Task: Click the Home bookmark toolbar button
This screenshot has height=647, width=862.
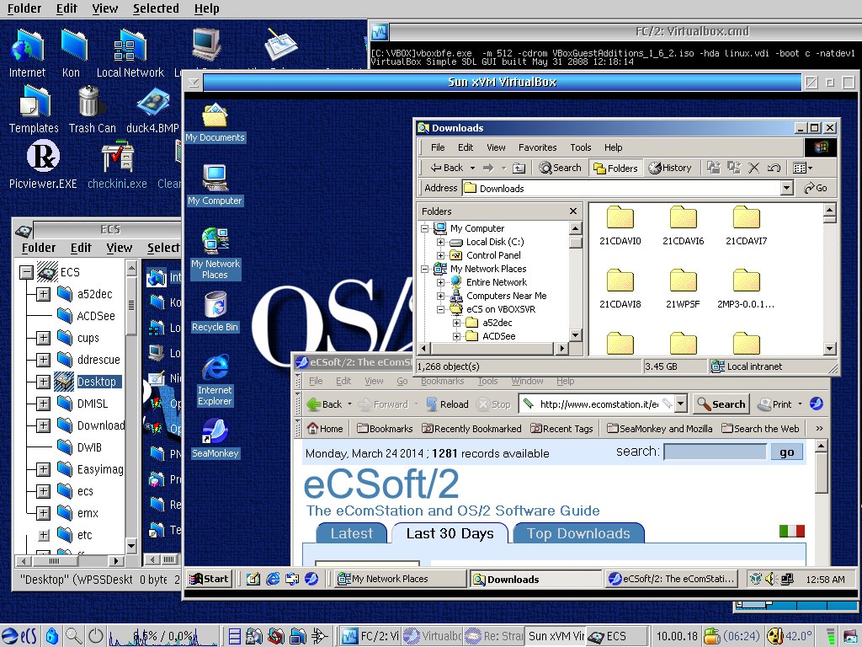Action: [325, 429]
